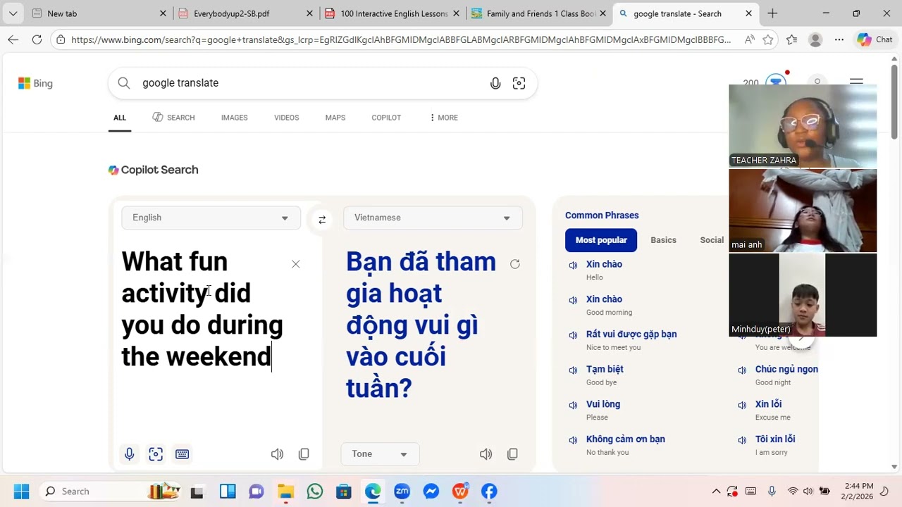Search by voice in the Bing search box
The image size is (902, 507).
495,83
